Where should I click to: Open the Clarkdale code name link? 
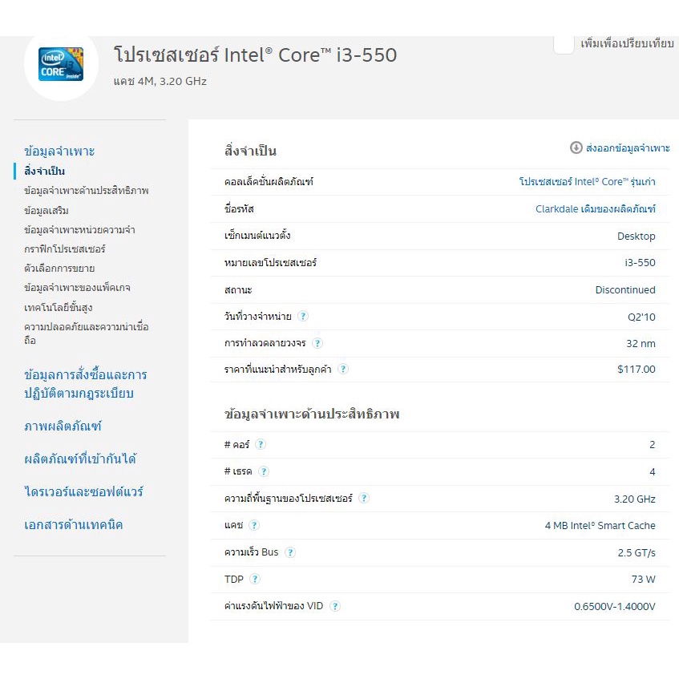[x=595, y=209]
